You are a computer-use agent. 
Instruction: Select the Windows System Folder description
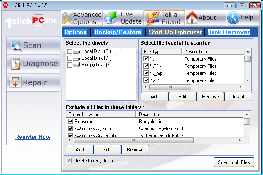point(163,129)
